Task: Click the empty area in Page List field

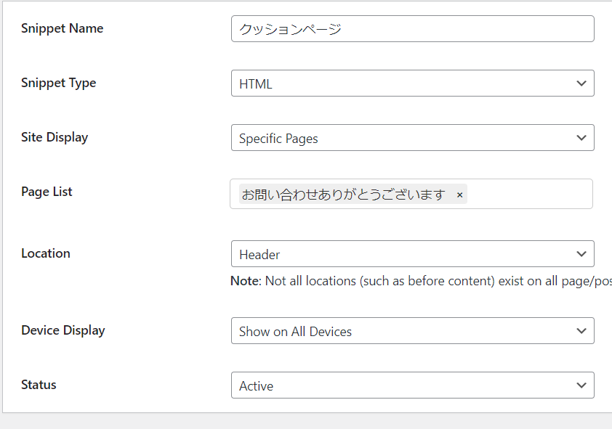Action: [531, 195]
